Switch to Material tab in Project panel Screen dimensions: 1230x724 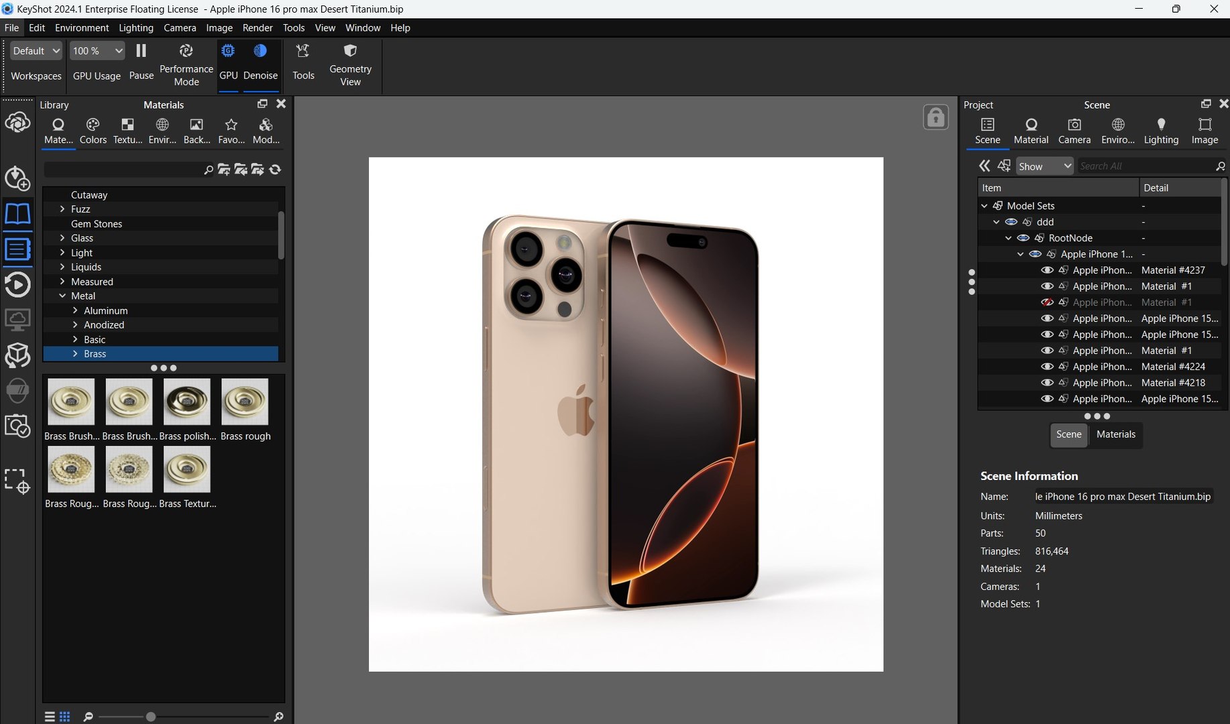coord(1031,131)
